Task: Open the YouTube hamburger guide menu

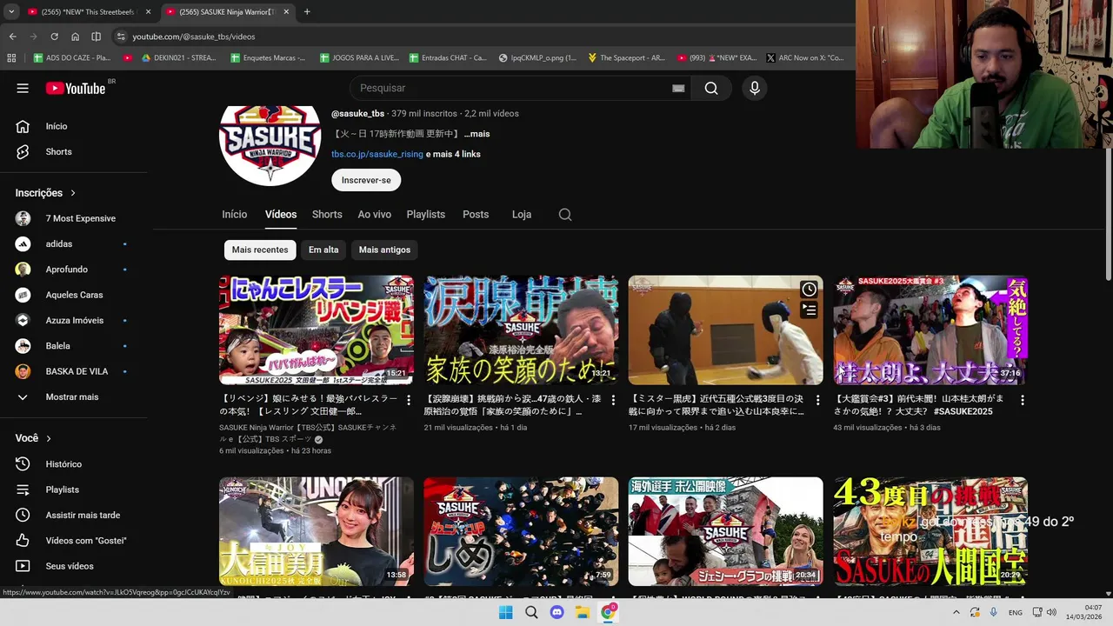Action: click(x=23, y=88)
